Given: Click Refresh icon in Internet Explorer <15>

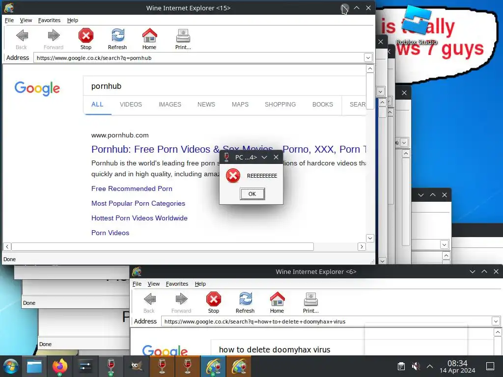Looking at the screenshot, I should 117,35.
